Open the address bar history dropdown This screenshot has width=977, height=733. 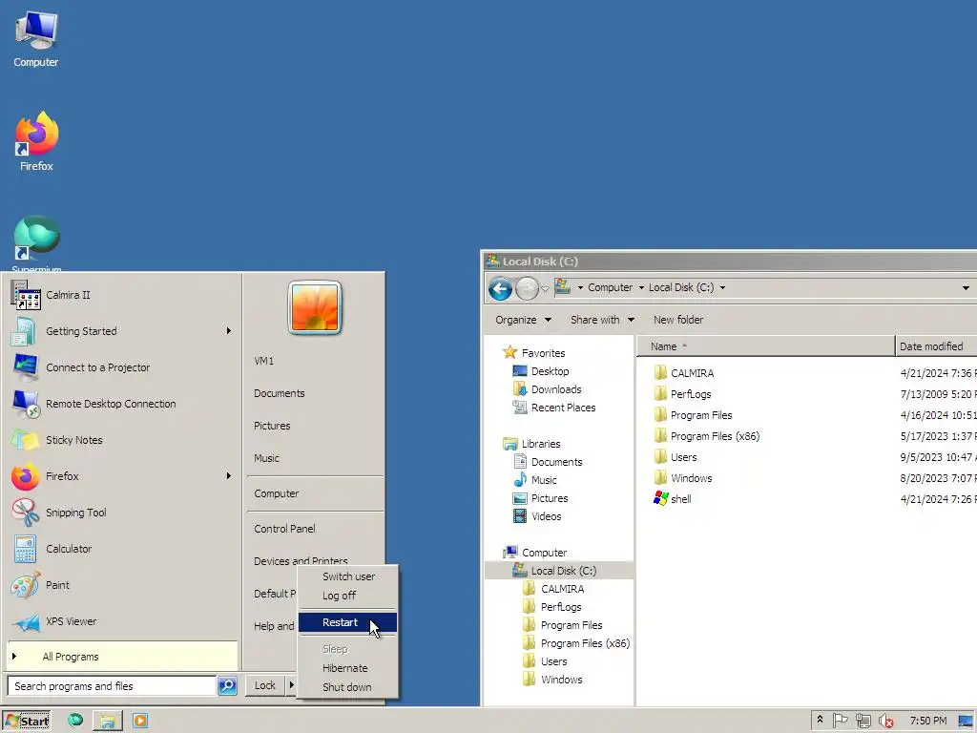(x=966, y=288)
